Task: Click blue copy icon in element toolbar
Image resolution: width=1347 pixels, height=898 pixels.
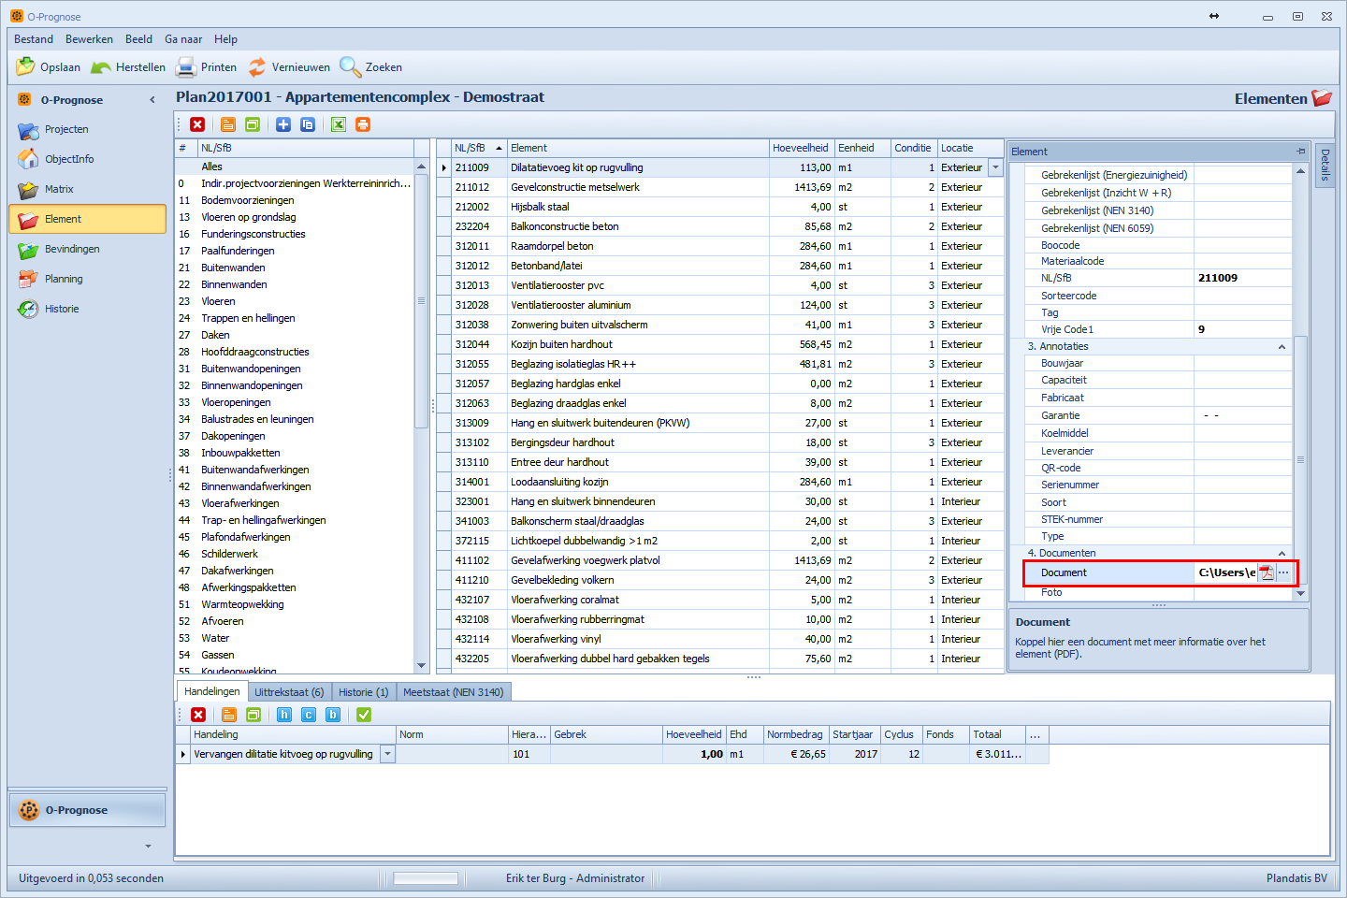Action: tap(308, 124)
